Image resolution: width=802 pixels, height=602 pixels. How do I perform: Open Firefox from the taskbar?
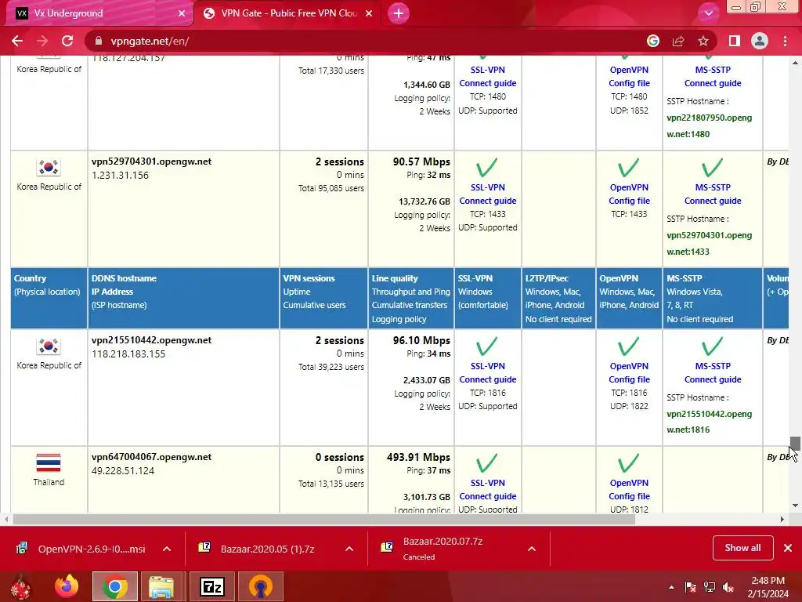tap(67, 586)
